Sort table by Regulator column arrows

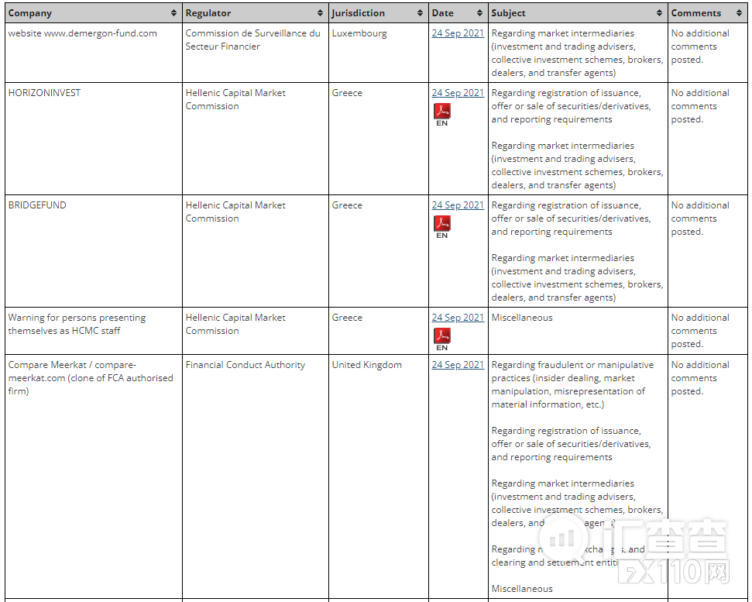(x=320, y=13)
